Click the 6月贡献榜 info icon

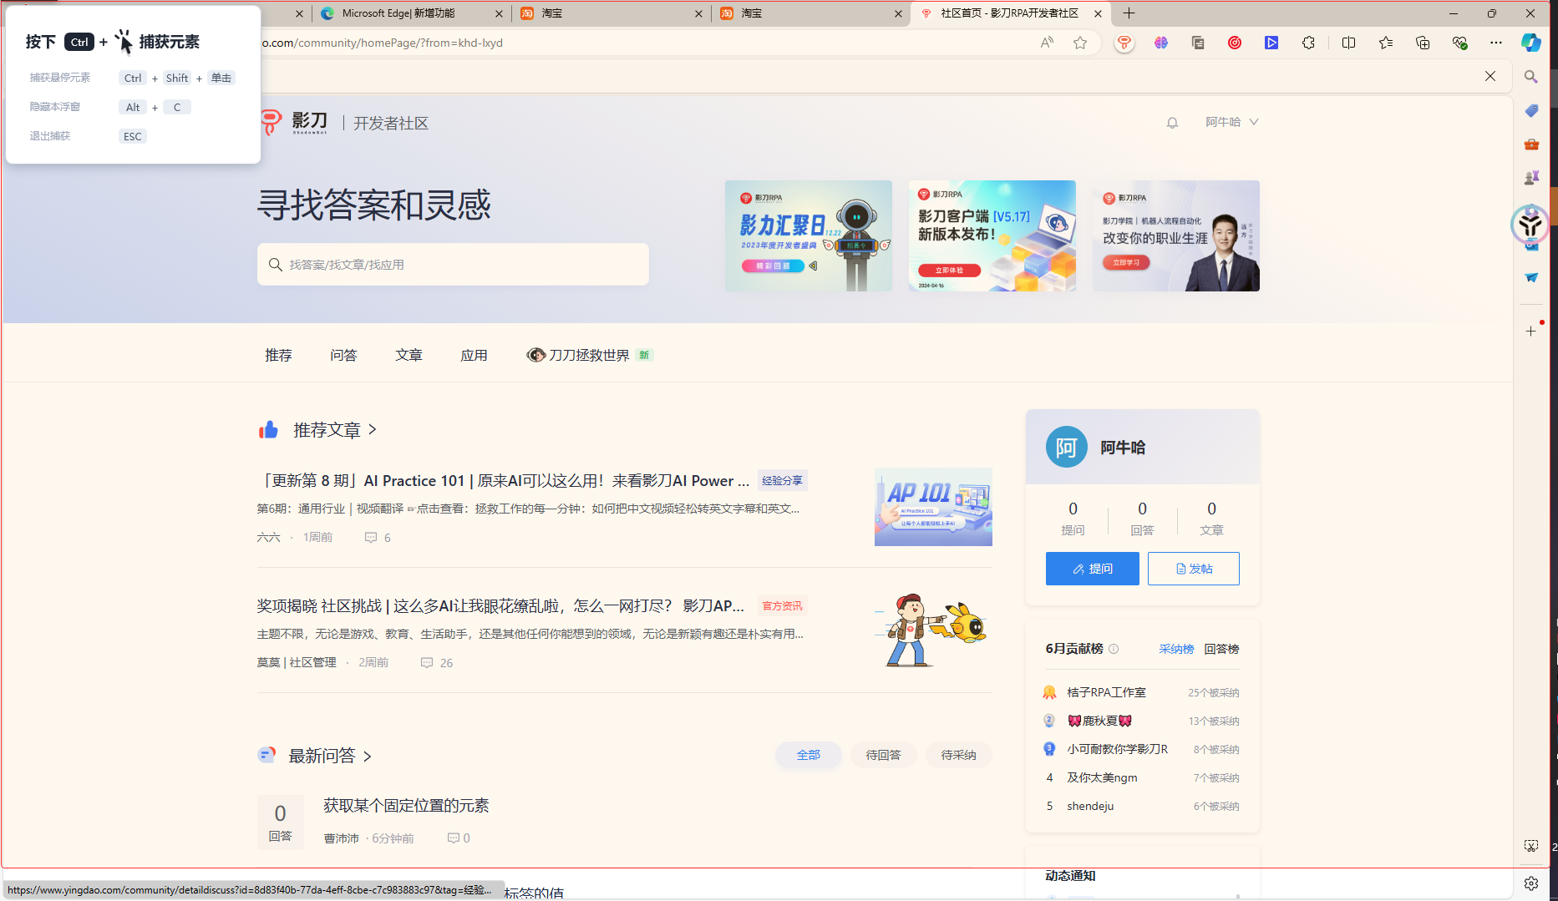[x=1114, y=649]
